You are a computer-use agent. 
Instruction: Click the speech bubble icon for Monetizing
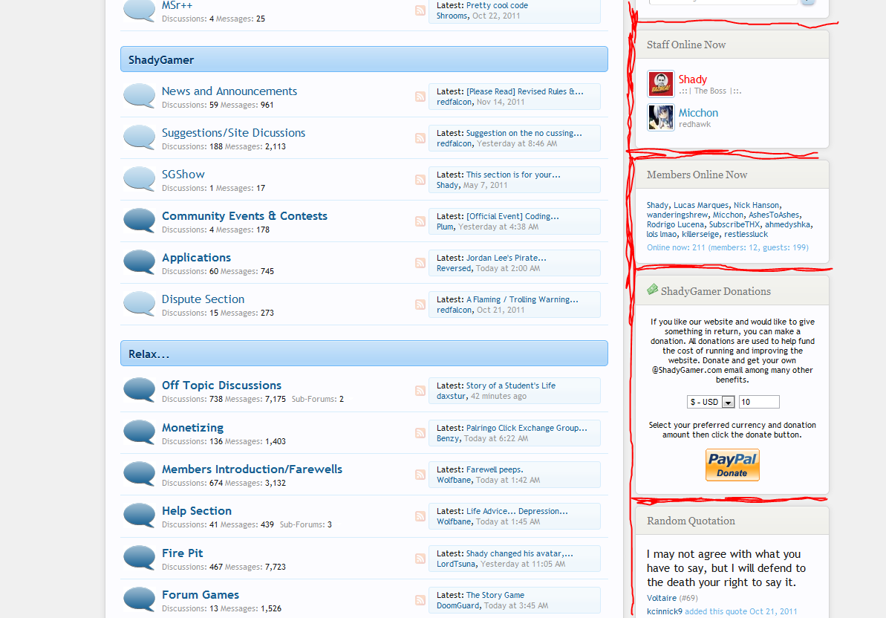(139, 432)
